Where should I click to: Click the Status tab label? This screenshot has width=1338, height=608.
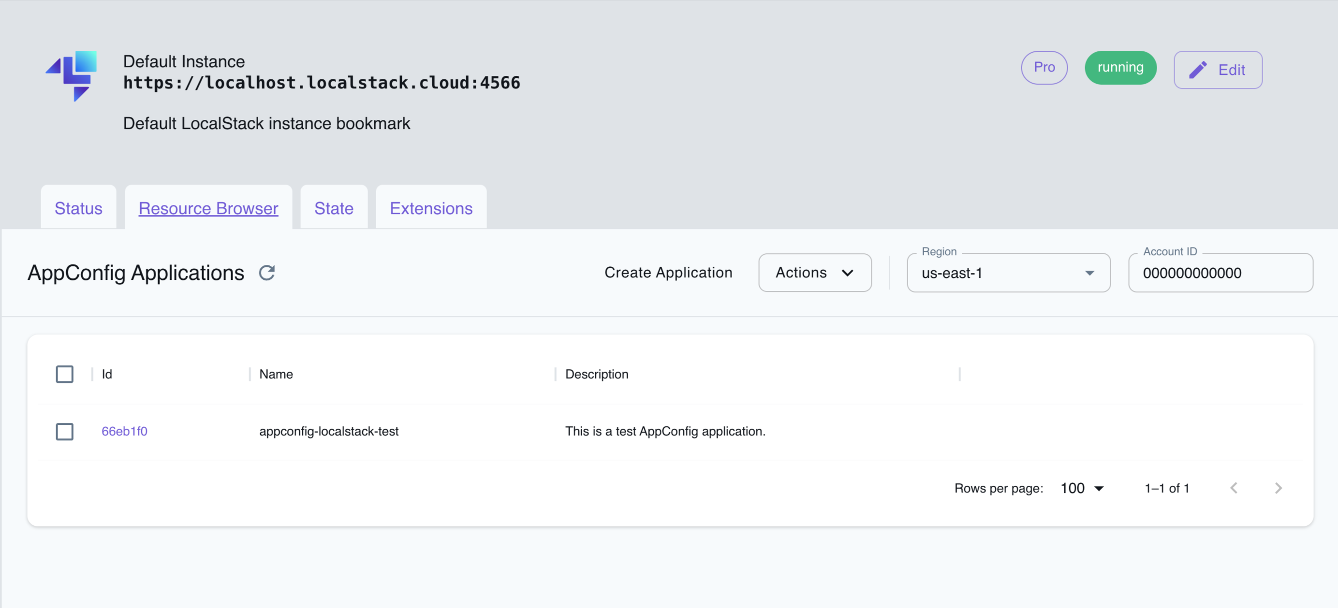pos(78,208)
